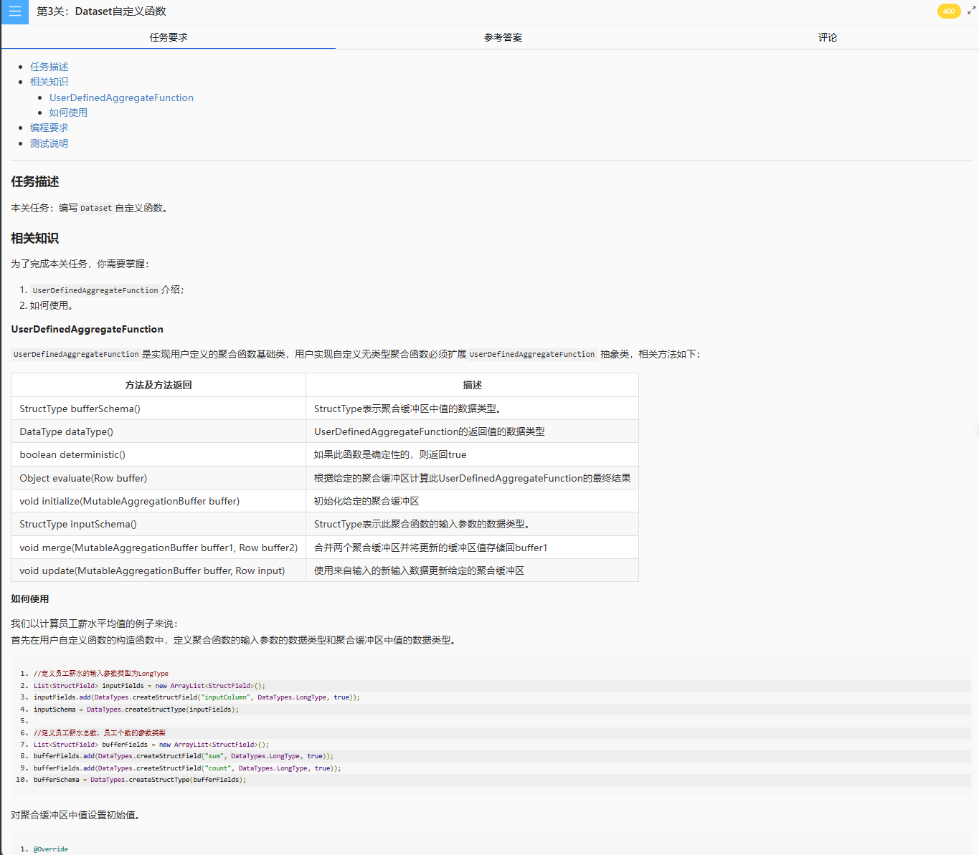
Task: Go to the 评论 tab
Action: tap(827, 37)
